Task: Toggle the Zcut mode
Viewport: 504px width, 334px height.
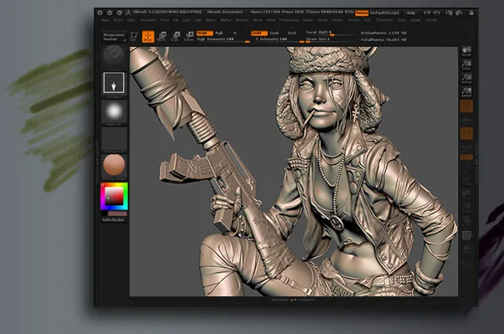Action: [292, 33]
